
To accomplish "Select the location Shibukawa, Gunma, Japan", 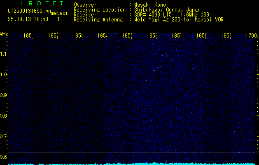I will click(167, 10).
